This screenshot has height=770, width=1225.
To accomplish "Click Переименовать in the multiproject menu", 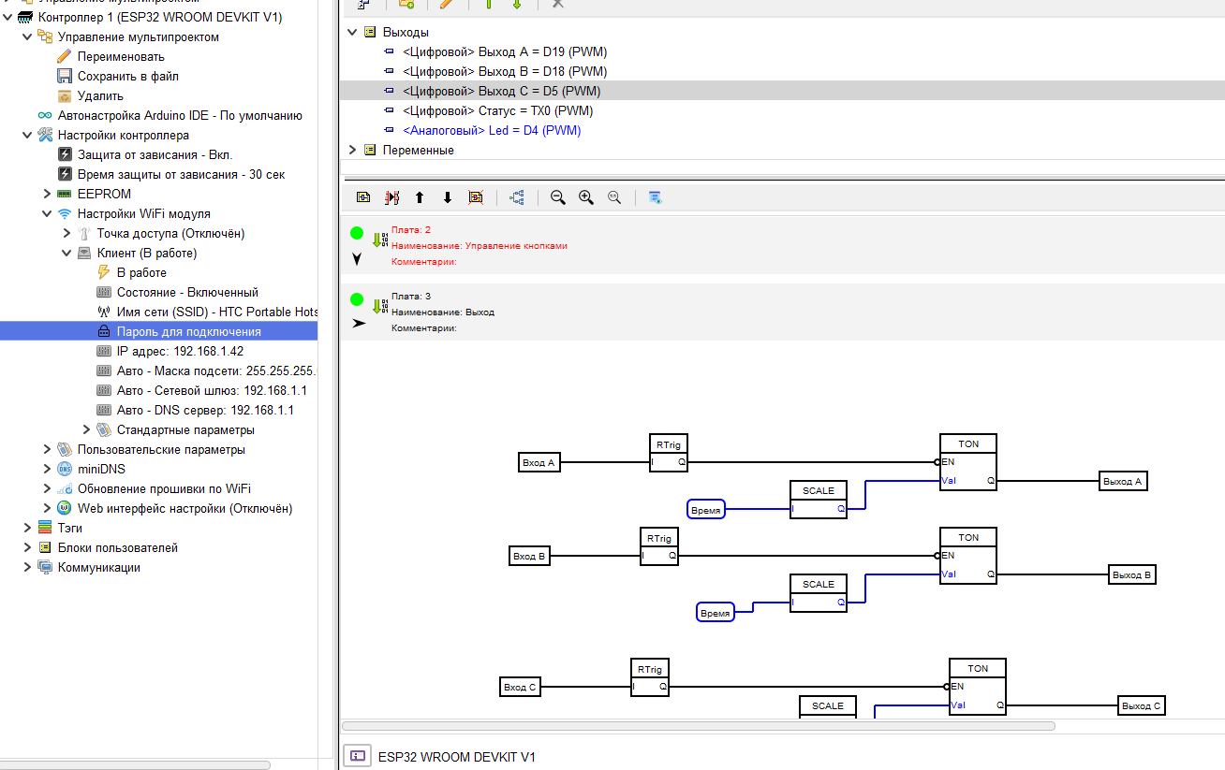I will 121,56.
